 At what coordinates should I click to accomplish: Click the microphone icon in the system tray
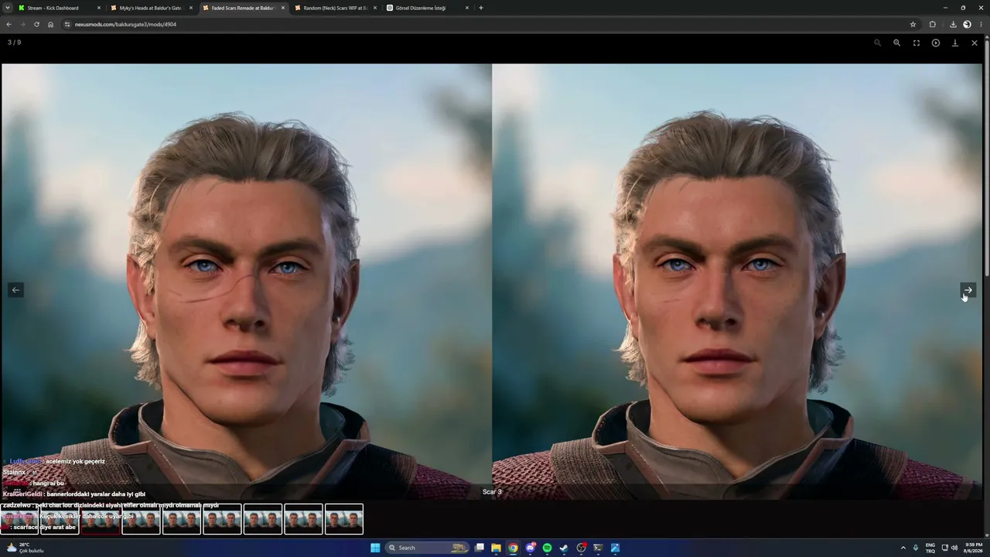pyautogui.click(x=916, y=548)
